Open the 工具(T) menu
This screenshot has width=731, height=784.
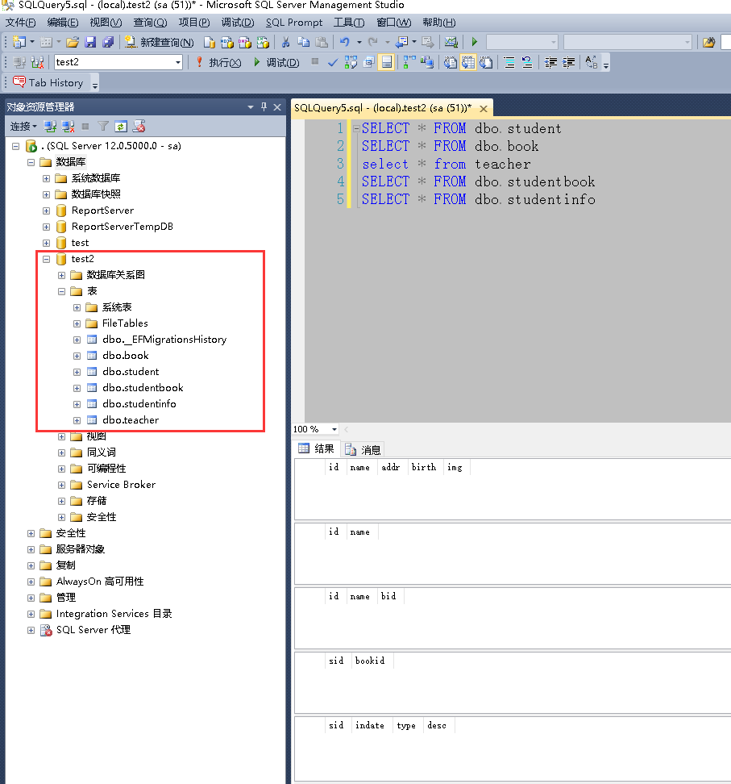(x=349, y=23)
